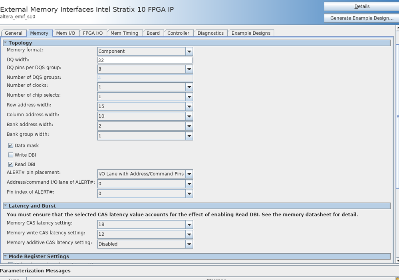The width and height of the screenshot is (399, 280).
Task: Click the Details button
Action: [x=362, y=6]
